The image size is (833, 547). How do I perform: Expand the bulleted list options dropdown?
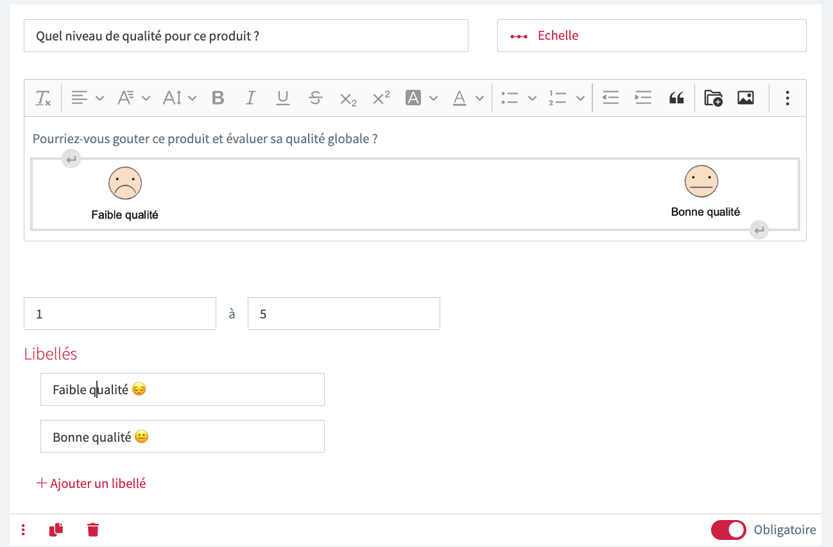coord(531,98)
